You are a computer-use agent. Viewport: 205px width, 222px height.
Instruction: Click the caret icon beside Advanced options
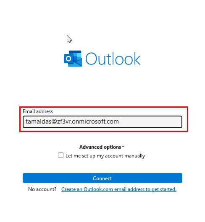[x=123, y=147]
